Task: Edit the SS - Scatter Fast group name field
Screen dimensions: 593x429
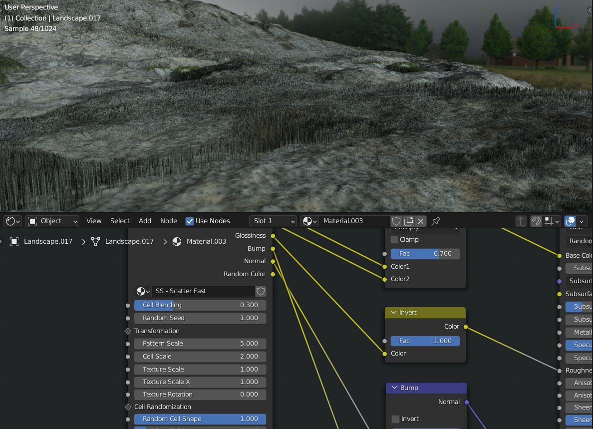Action: point(203,291)
